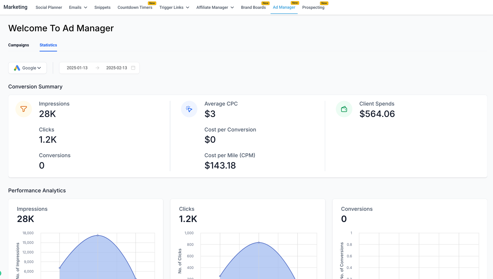Open the Prospecting section
This screenshot has width=493, height=279.
[313, 7]
